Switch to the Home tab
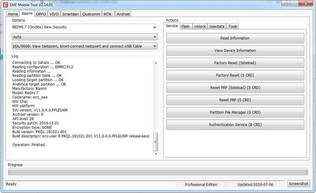 pyautogui.click(x=13, y=14)
